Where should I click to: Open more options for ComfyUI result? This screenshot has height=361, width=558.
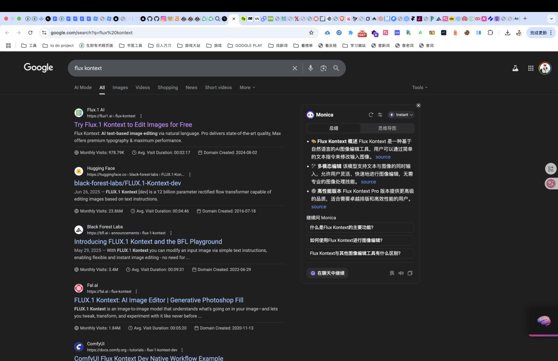point(182,350)
